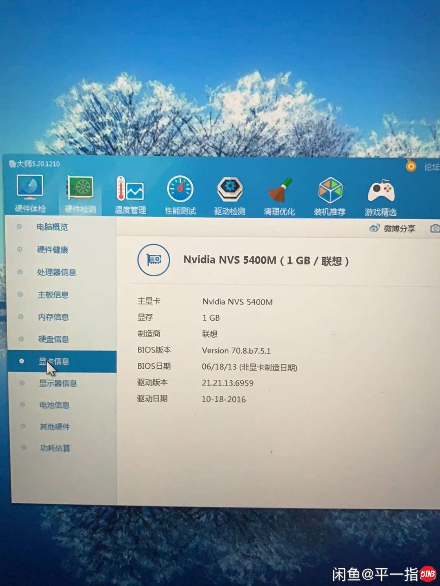Open 内存信息 memory info

[53, 317]
